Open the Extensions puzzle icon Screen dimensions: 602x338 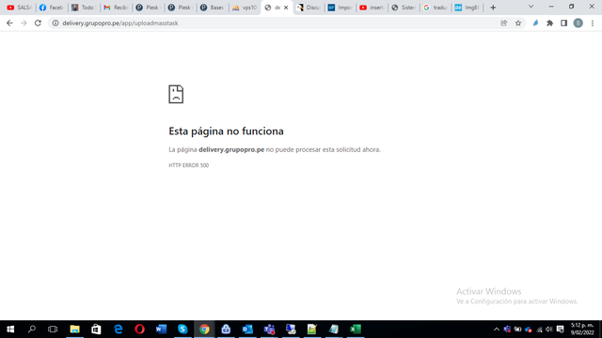[x=549, y=23]
